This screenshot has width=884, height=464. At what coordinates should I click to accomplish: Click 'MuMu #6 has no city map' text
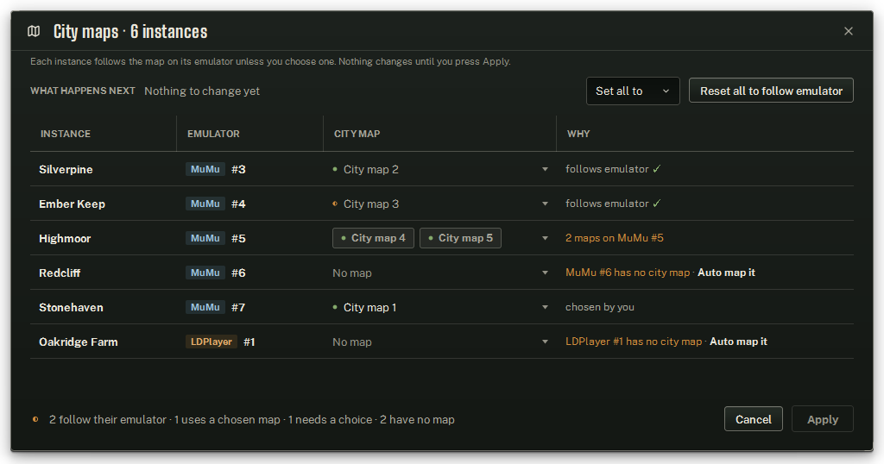[x=628, y=273]
